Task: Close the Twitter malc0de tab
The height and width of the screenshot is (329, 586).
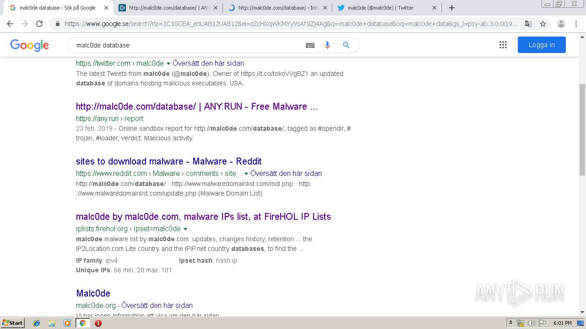Action: click(434, 8)
